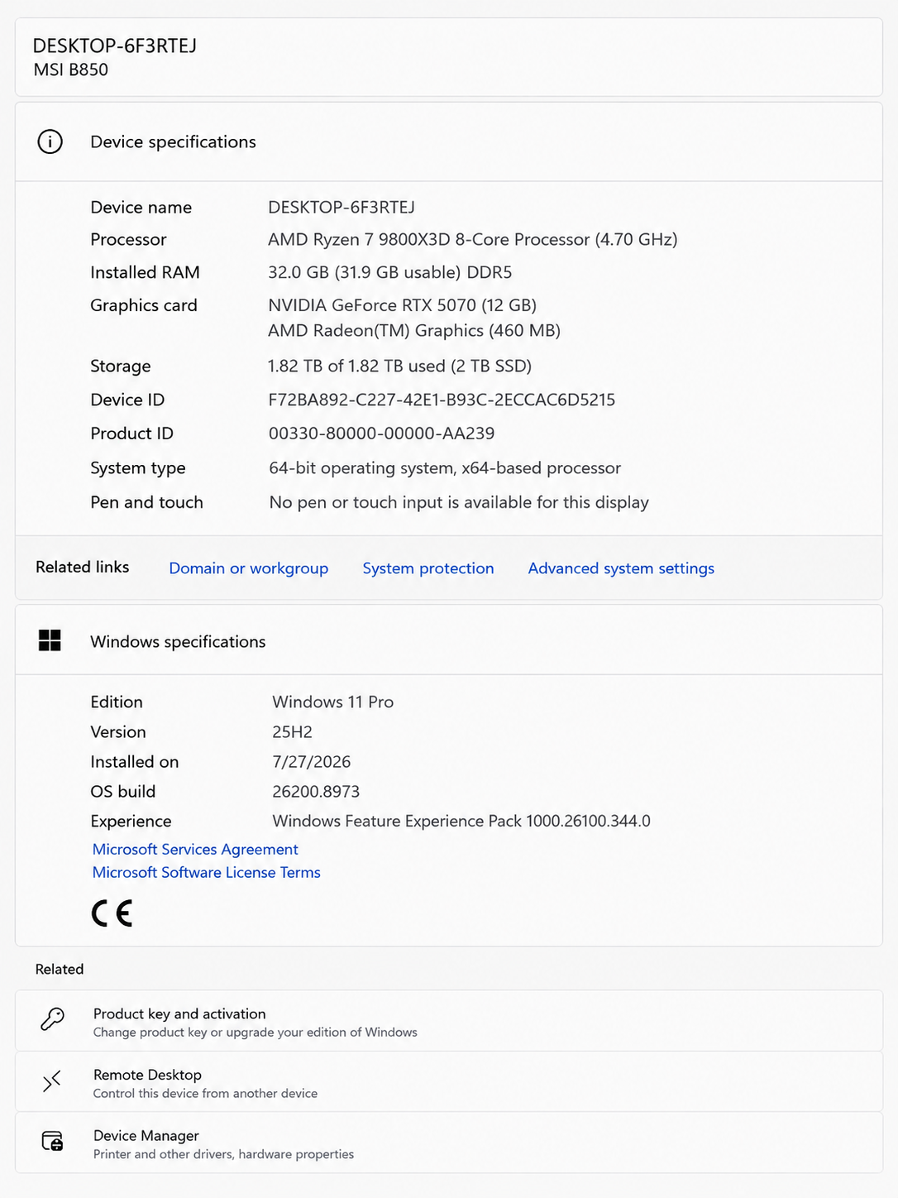Select Product ID 00330-80000-00000-AA239
Screen dimensions: 898x1198
(x=381, y=434)
